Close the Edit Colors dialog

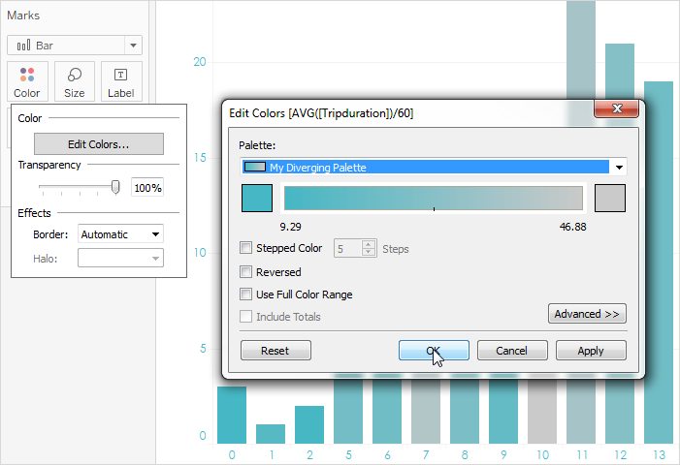616,108
